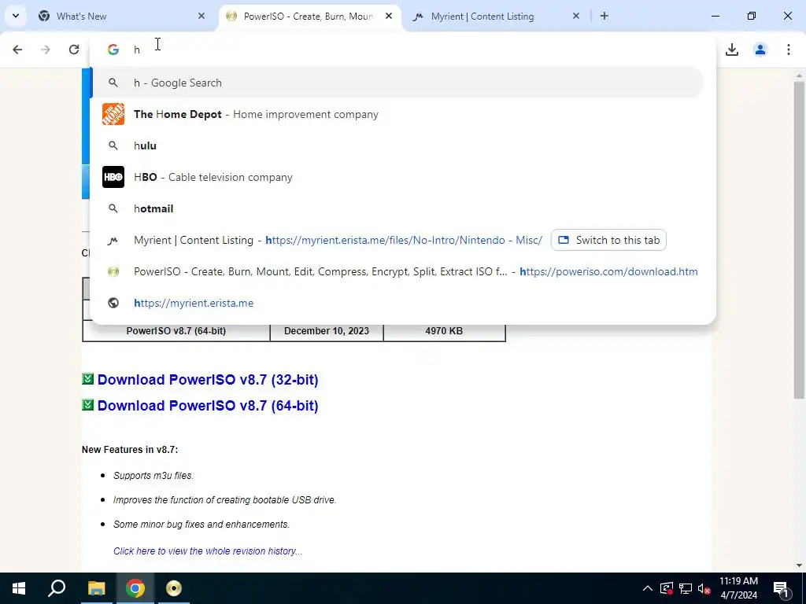Close the PowerISO tab
Screen dimensions: 806x604
pos(389,16)
